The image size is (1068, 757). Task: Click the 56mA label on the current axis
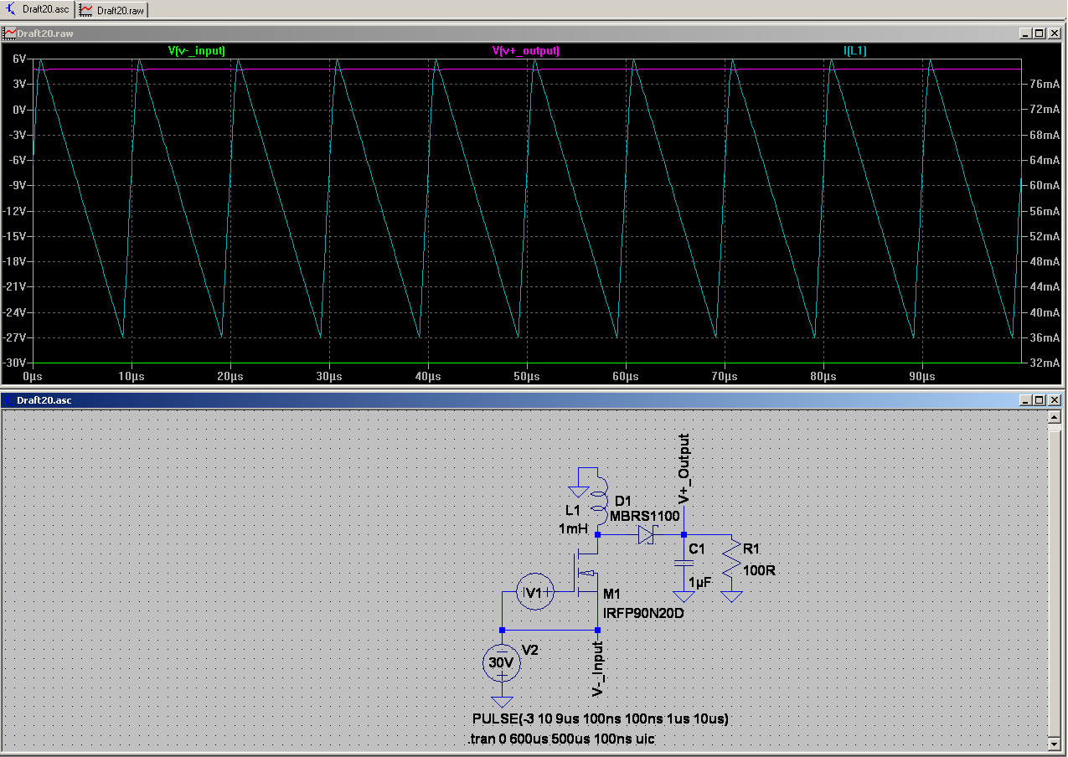point(1043,211)
